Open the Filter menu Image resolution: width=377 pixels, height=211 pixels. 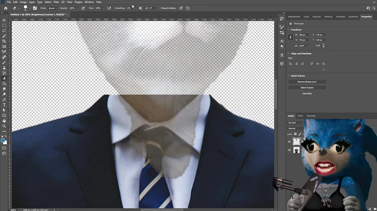click(x=56, y=2)
